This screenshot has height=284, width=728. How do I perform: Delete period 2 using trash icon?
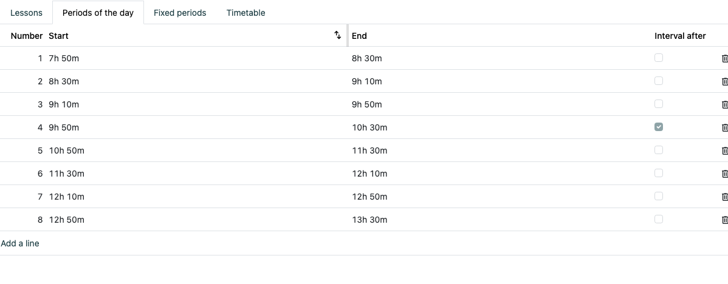724,81
